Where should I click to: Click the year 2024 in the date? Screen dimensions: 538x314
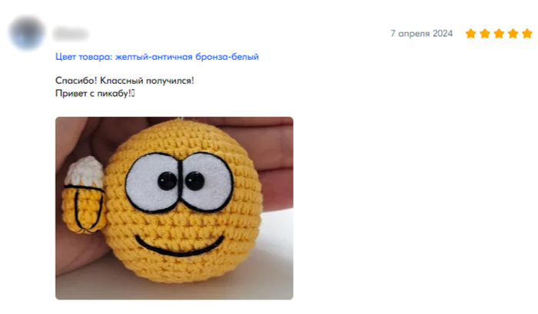pyautogui.click(x=443, y=34)
